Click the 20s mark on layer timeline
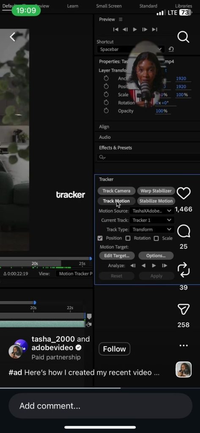The width and height of the screenshot is (200, 433). [x=33, y=308]
